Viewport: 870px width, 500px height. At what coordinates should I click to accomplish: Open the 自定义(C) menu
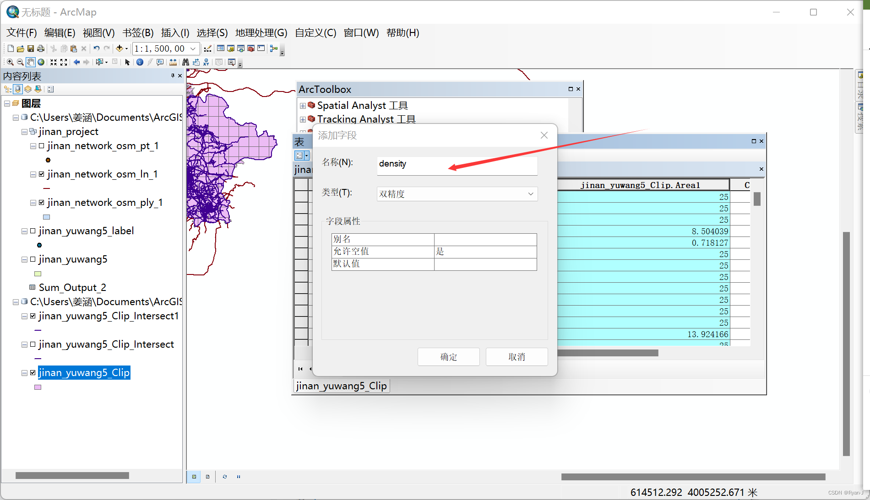tap(315, 33)
